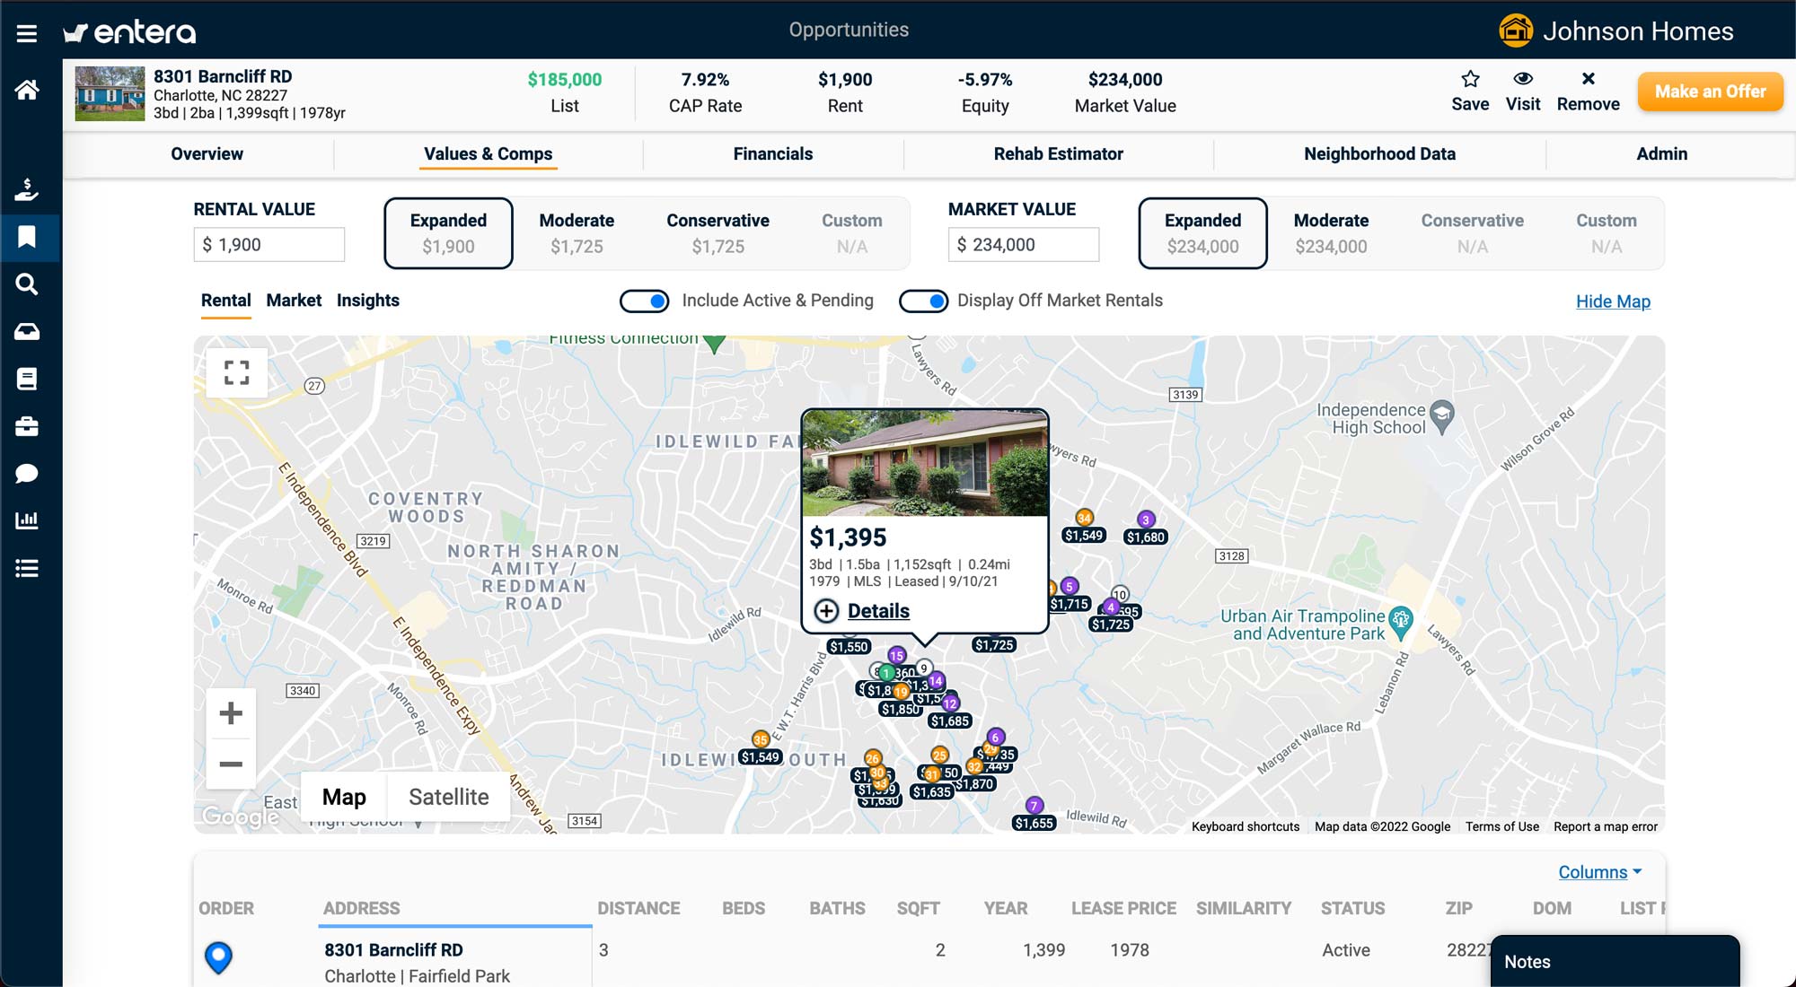Zoom in on the map with the plus control
The height and width of the screenshot is (987, 1796).
231,712
